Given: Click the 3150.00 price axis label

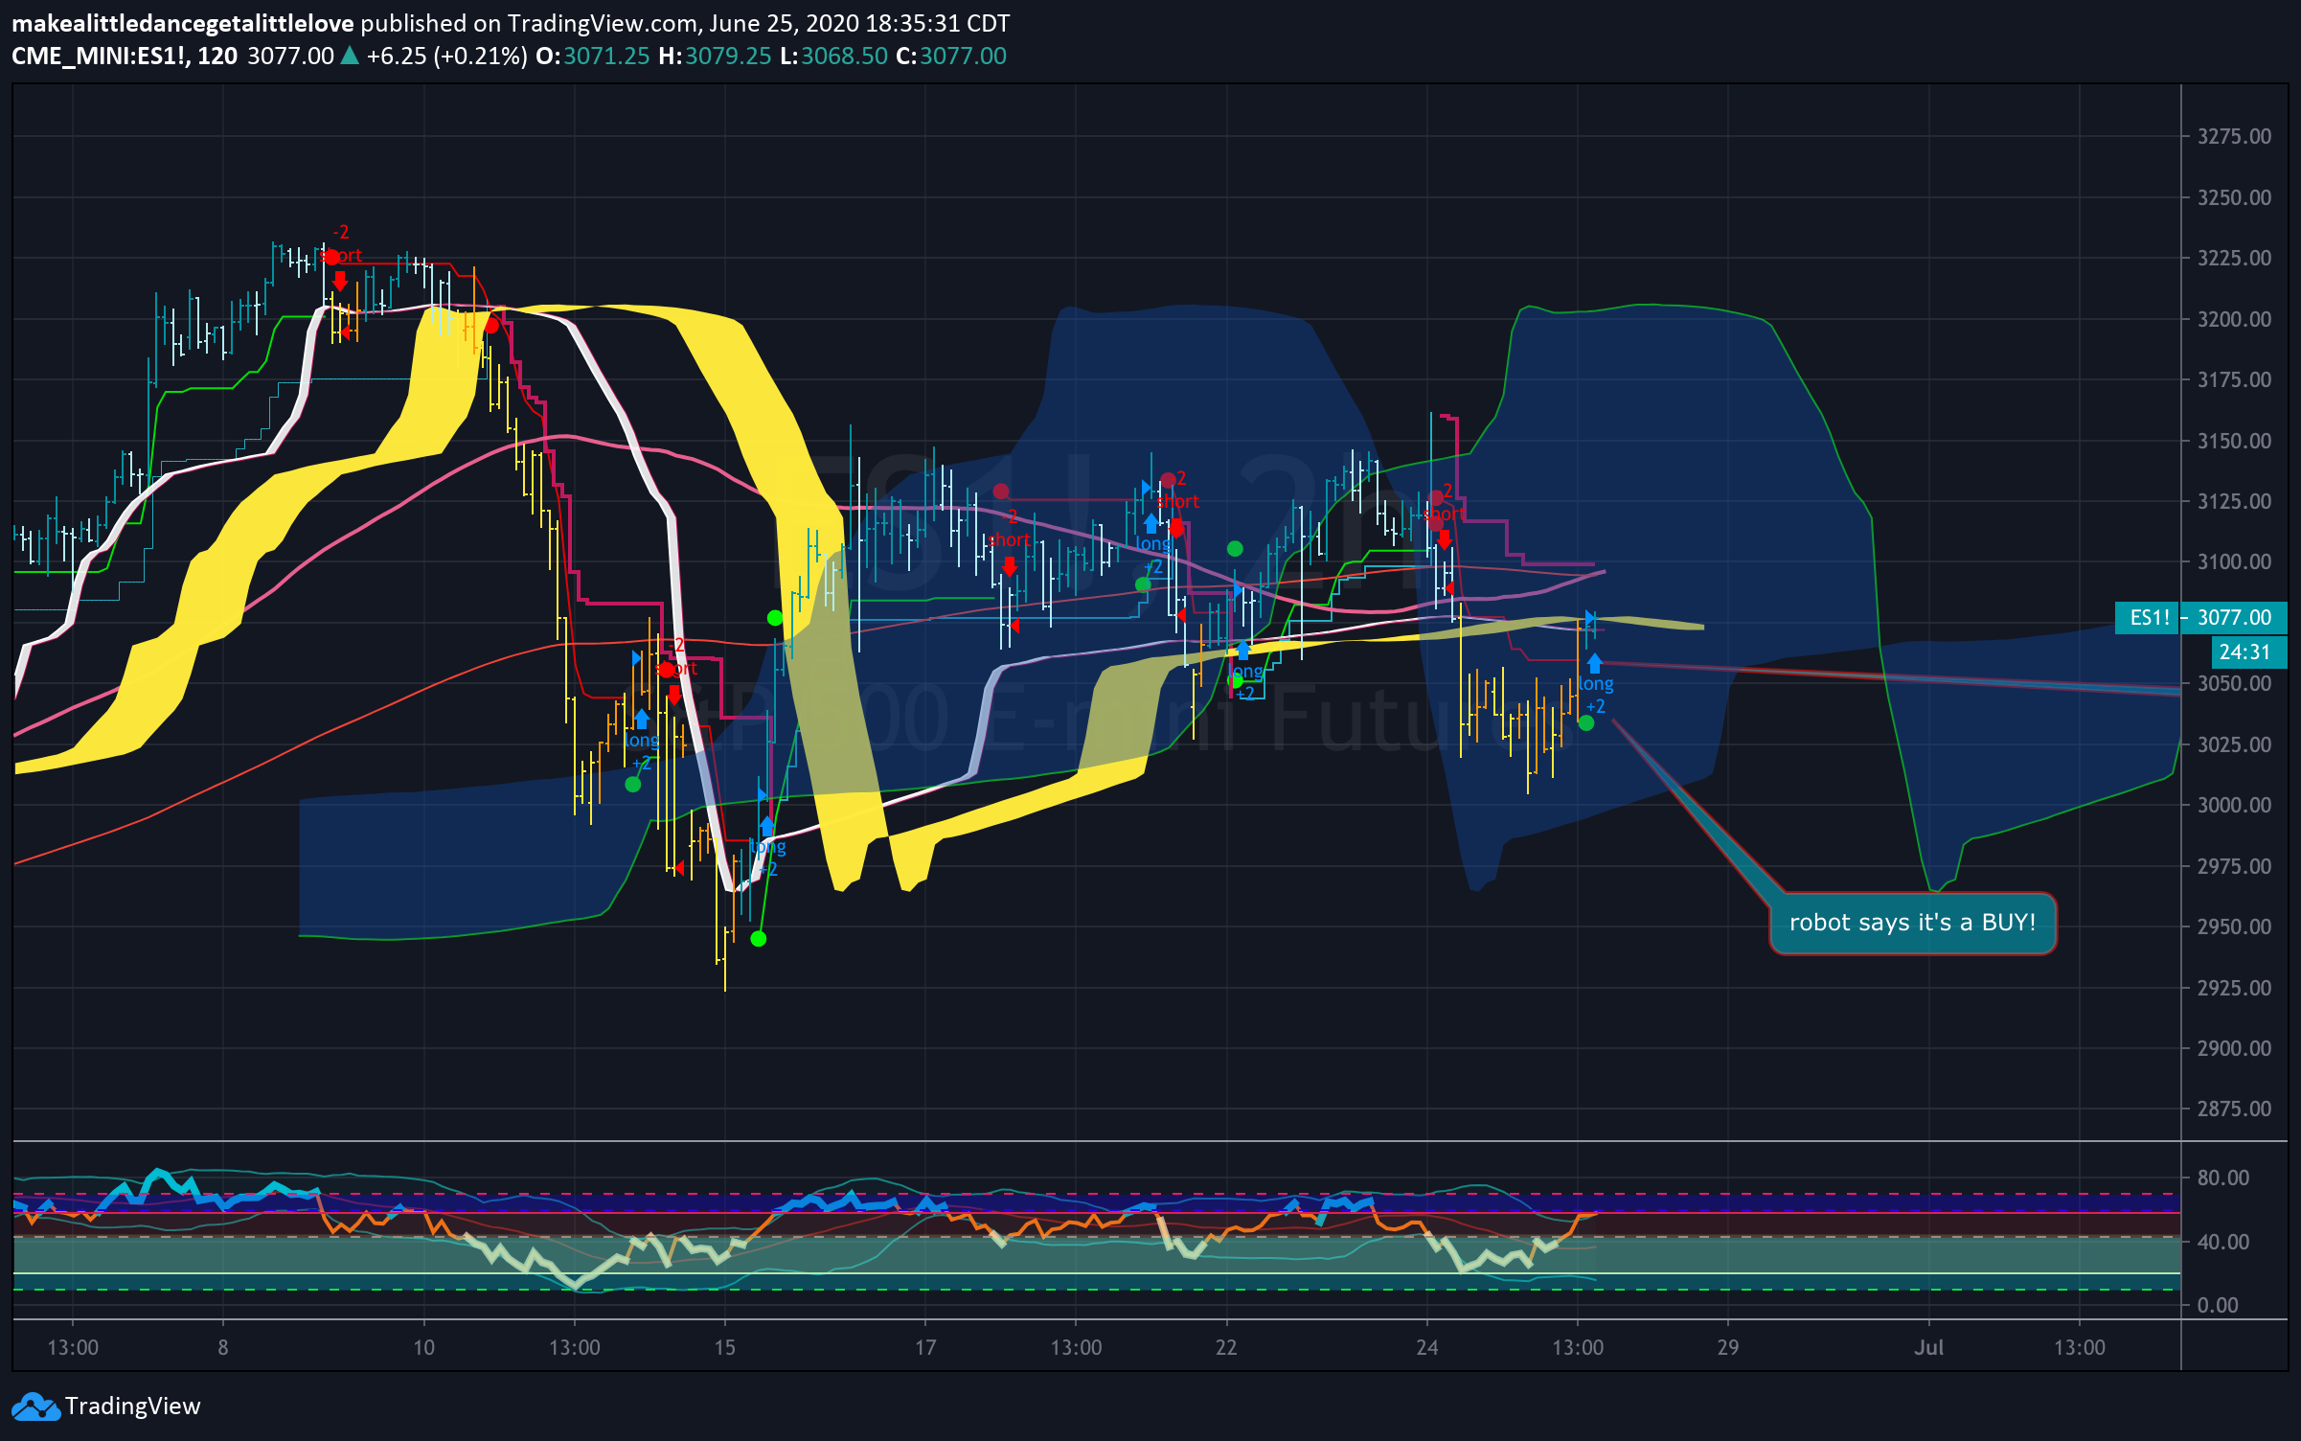Looking at the screenshot, I should click(x=2234, y=441).
